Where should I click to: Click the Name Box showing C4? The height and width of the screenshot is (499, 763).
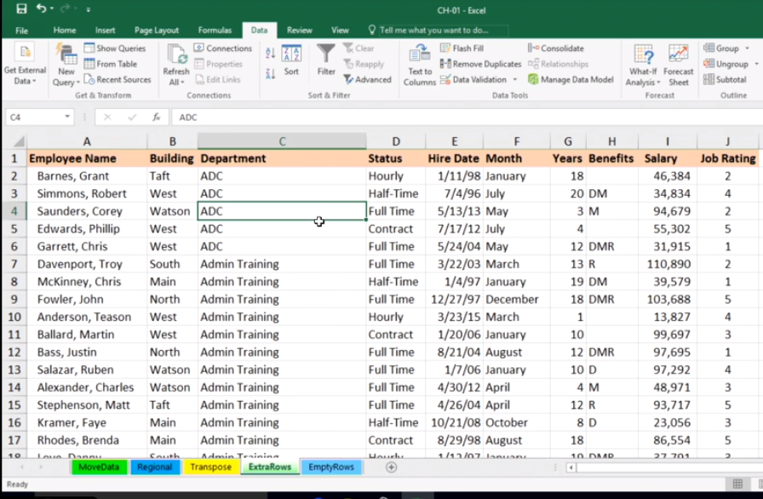point(33,118)
